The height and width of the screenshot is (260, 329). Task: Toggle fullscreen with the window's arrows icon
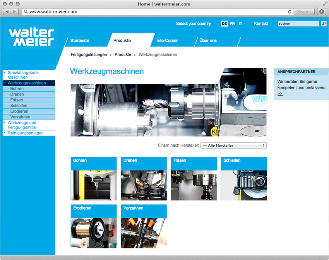pyautogui.click(x=325, y=4)
